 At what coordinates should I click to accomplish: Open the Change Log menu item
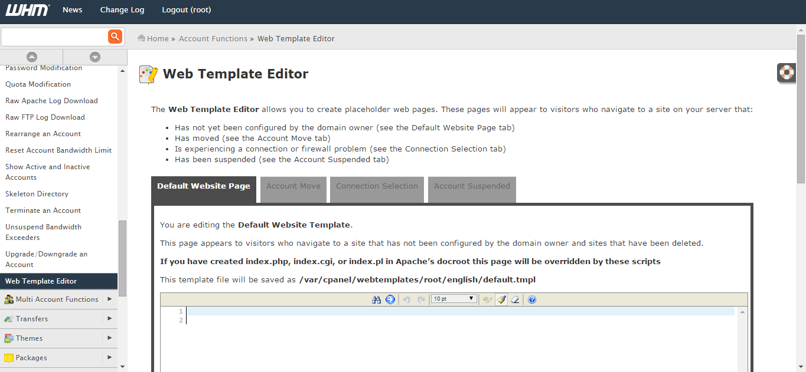pos(122,10)
